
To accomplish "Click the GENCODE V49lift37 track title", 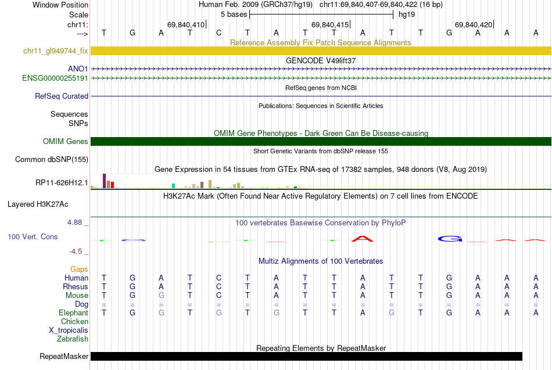I will point(321,60).
